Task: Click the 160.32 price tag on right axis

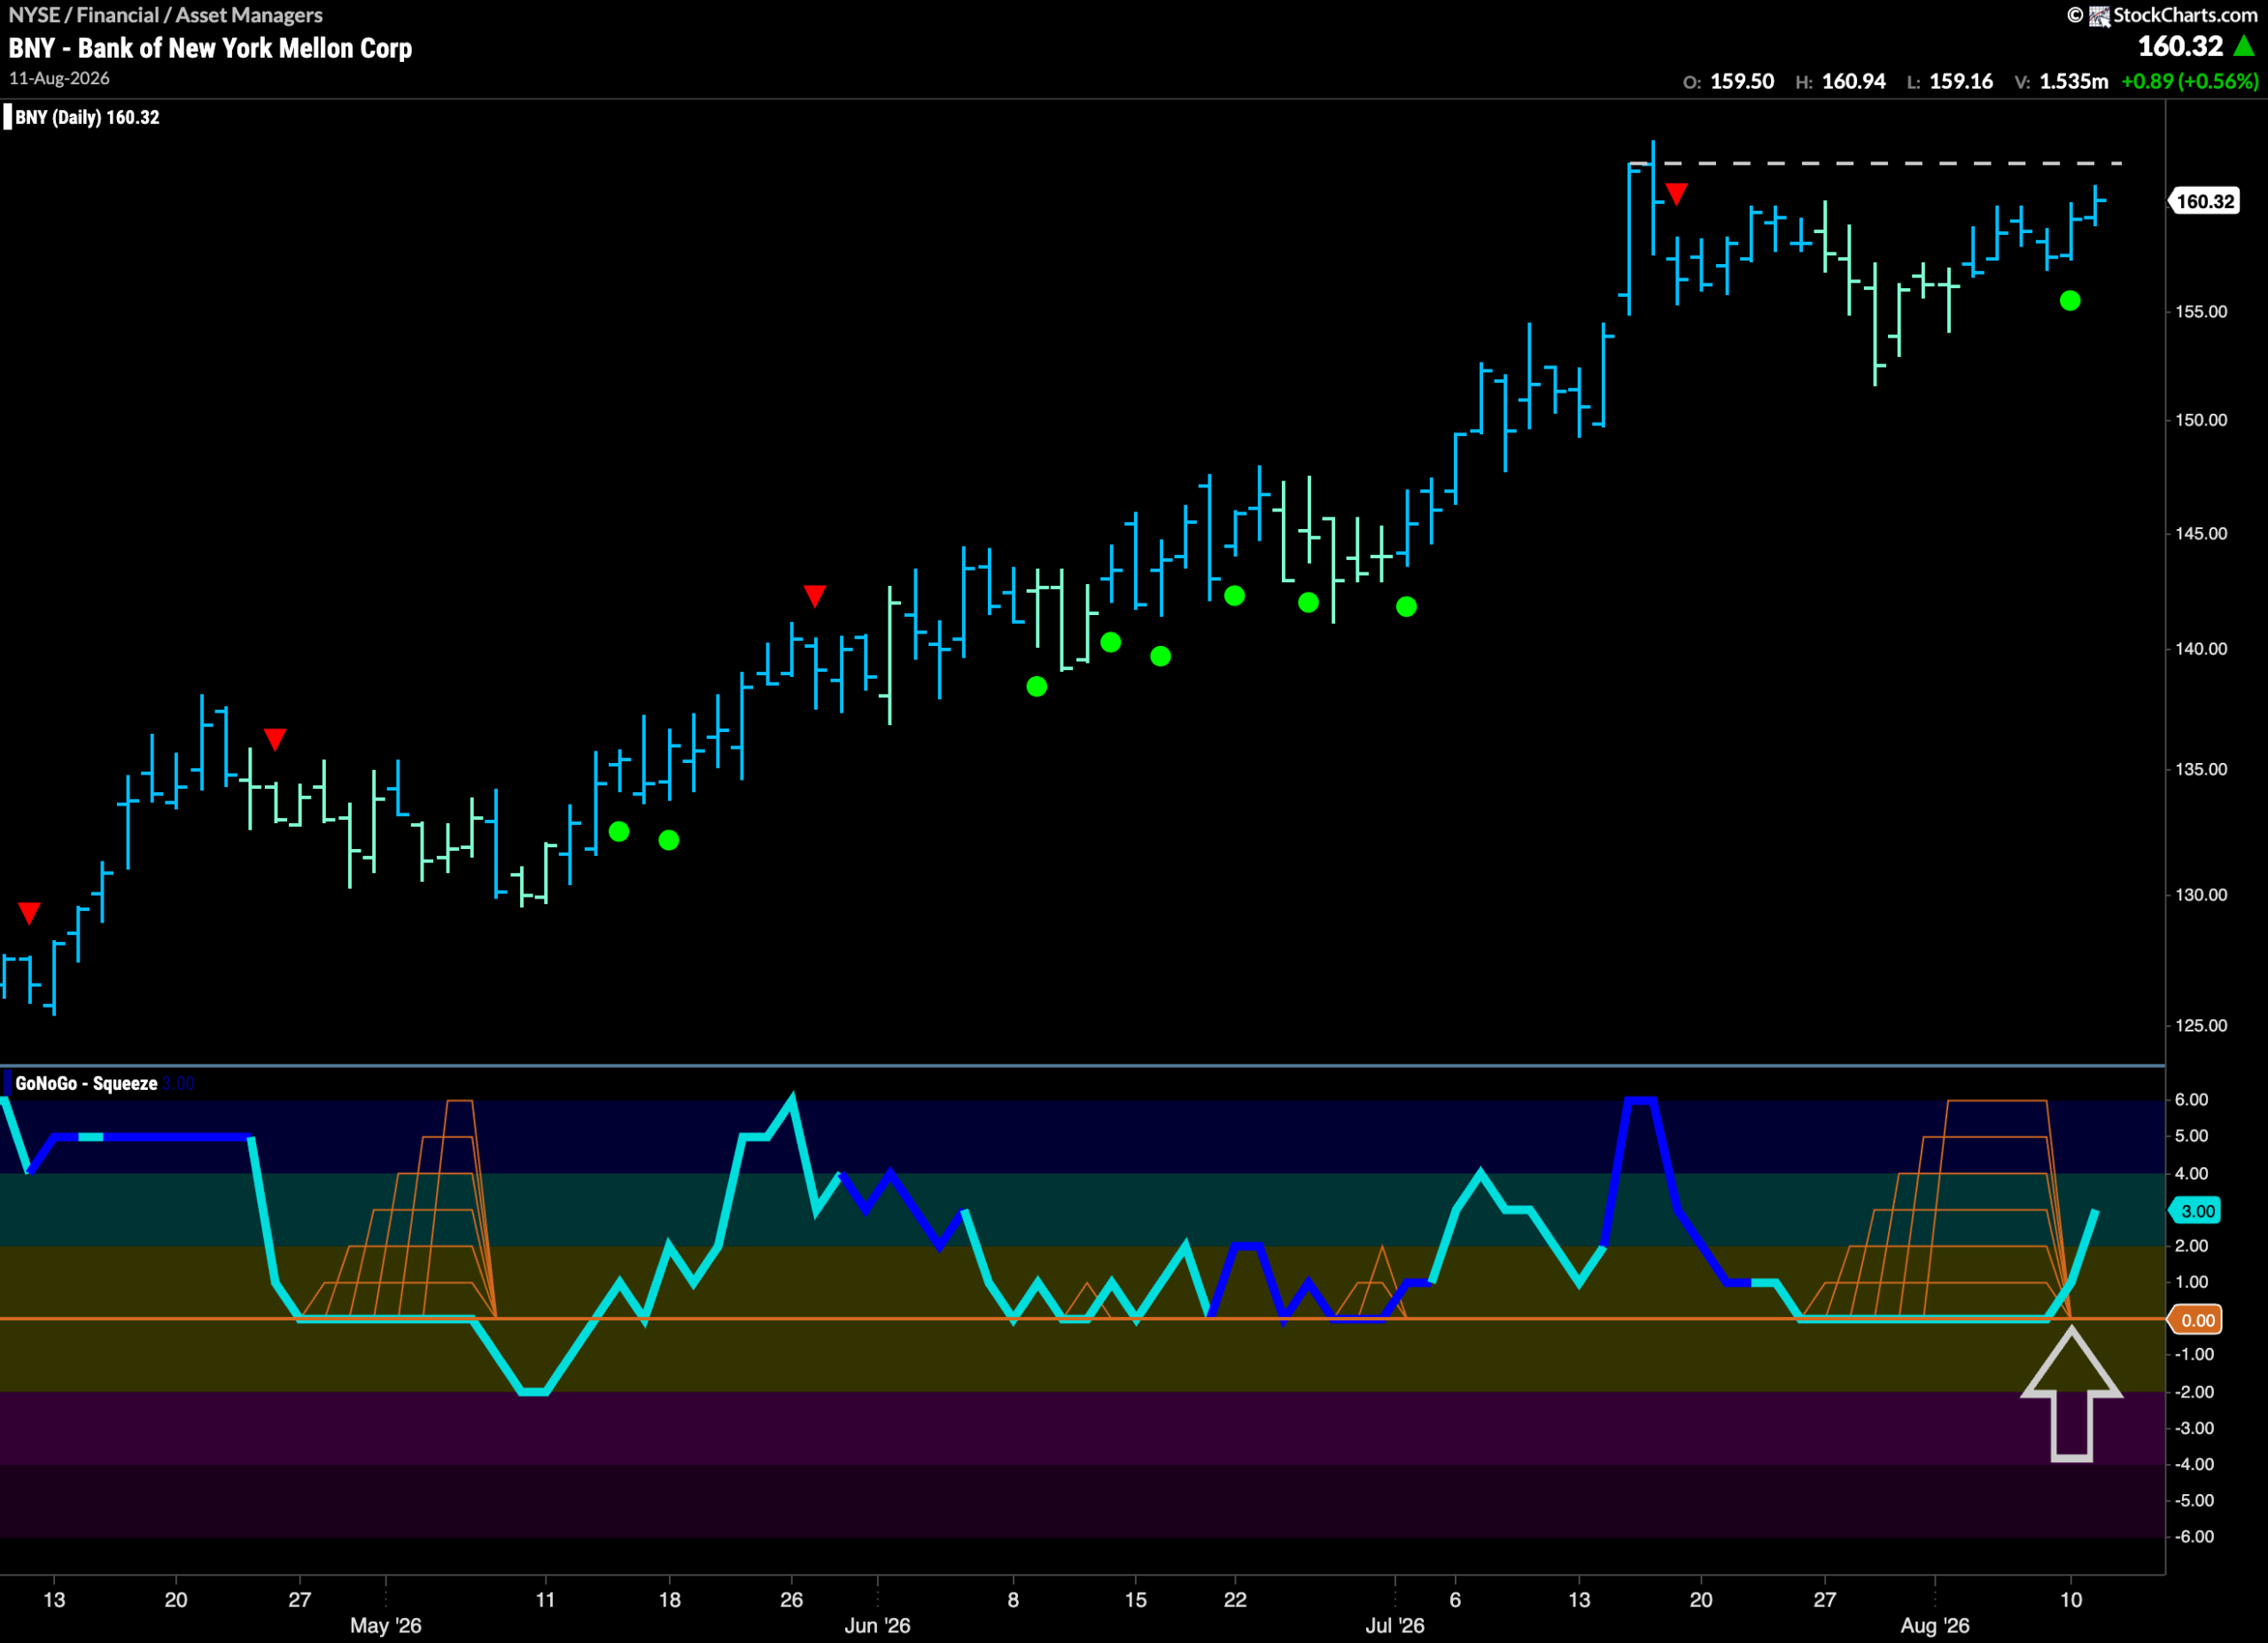Action: point(2205,201)
